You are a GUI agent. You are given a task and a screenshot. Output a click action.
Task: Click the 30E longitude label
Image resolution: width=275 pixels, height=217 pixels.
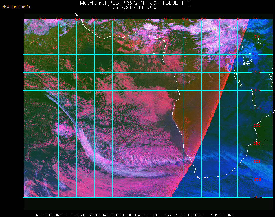click(239, 19)
